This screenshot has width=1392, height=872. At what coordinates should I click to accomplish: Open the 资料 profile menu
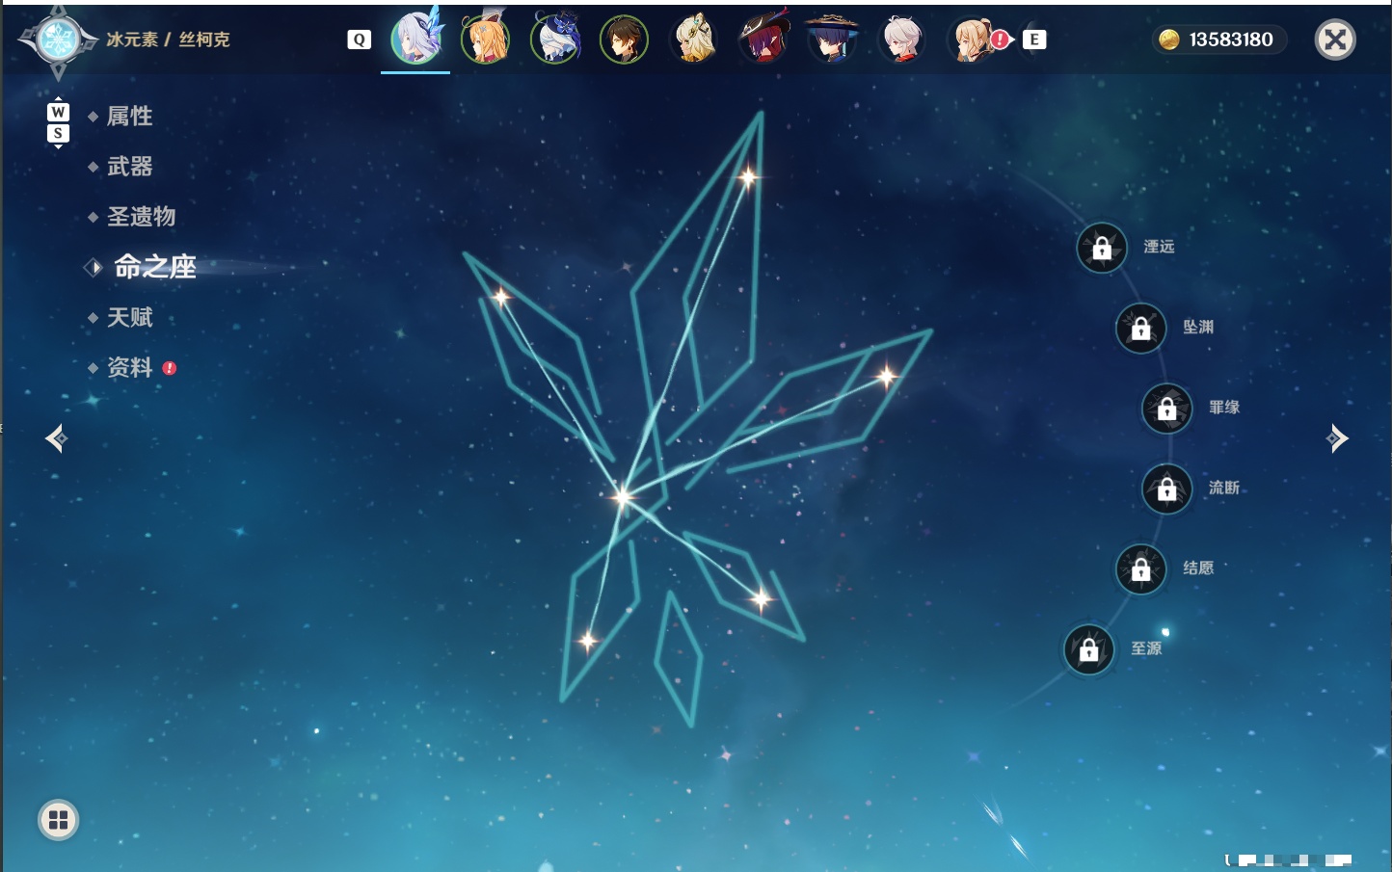point(129,367)
